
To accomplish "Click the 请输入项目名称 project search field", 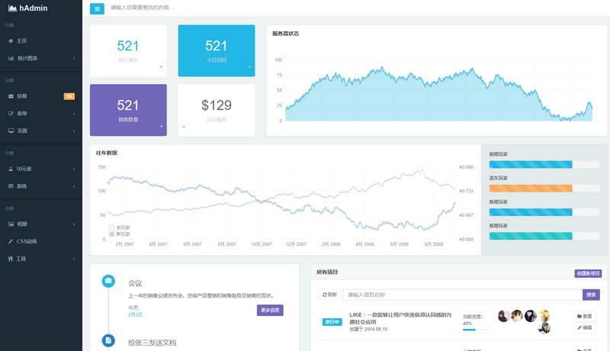I will pos(462,295).
